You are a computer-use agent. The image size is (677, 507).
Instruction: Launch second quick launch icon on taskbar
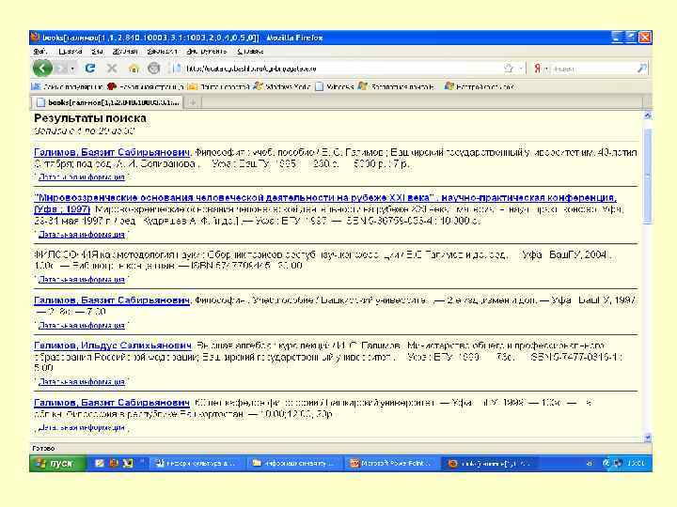114,463
